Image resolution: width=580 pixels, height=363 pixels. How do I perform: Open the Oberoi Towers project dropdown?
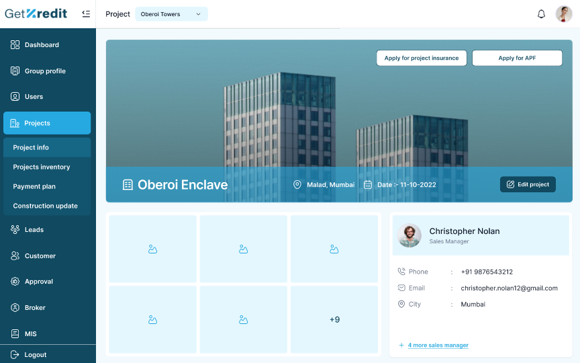tap(171, 14)
